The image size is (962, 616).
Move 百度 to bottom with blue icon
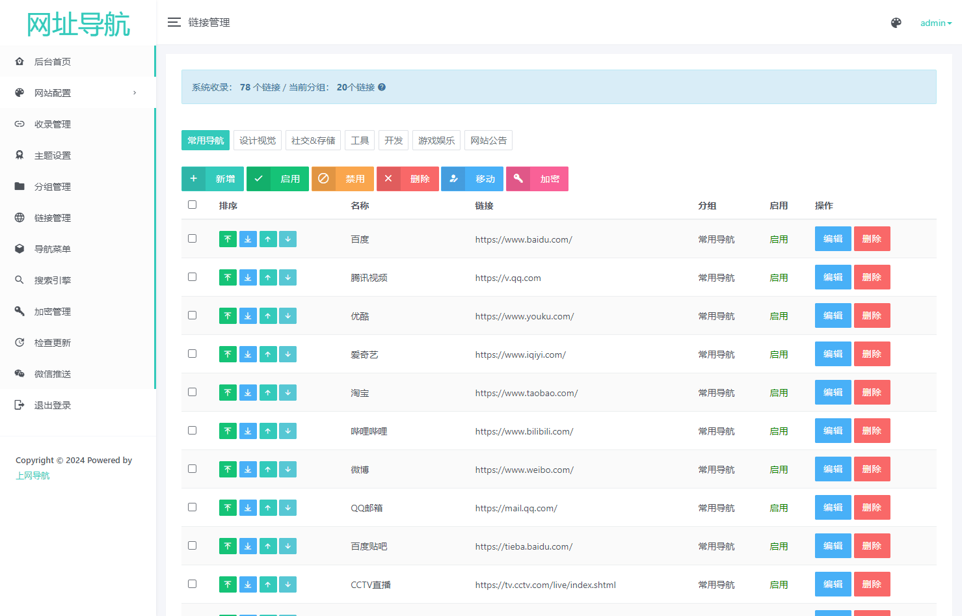(x=248, y=239)
